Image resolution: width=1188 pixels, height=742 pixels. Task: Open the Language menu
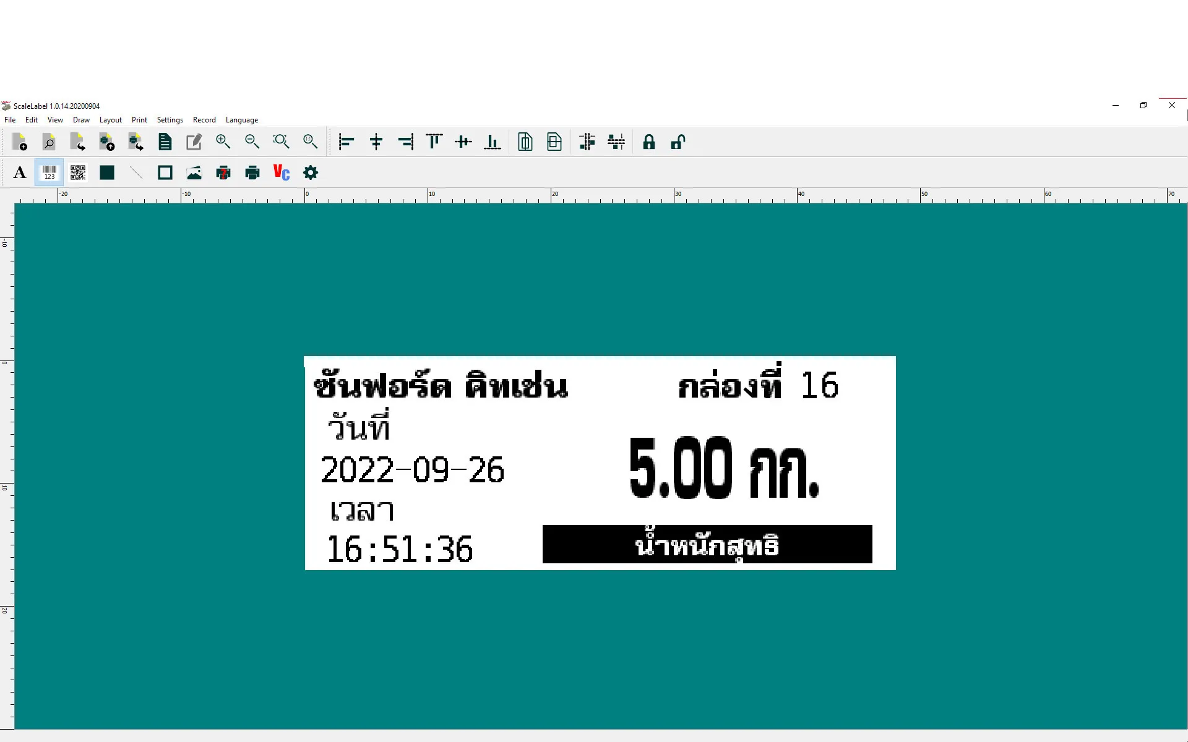pyautogui.click(x=241, y=120)
